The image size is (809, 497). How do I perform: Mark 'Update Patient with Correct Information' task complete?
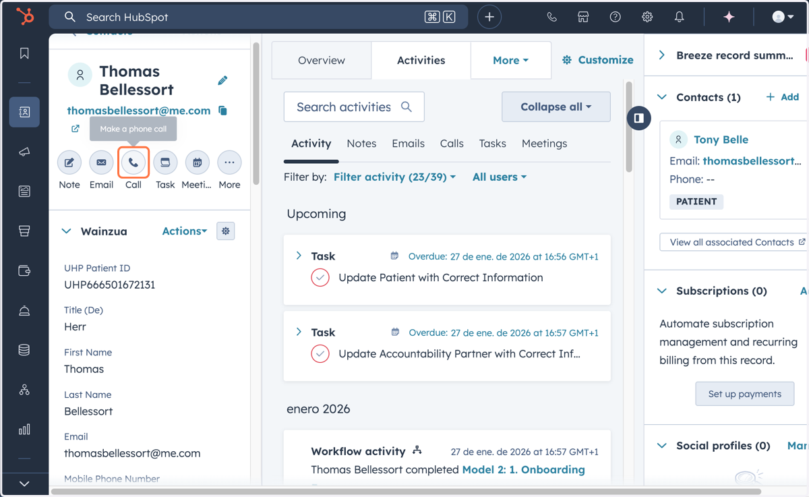320,278
